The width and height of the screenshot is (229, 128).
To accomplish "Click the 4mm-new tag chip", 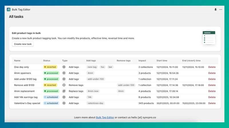I will (x=93, y=91).
